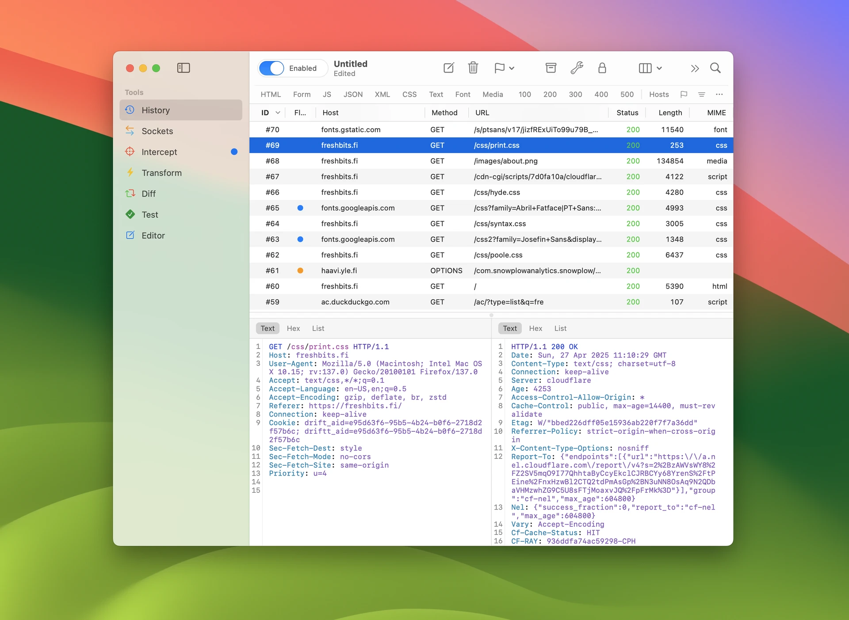Viewport: 849px width, 620px height.
Task: Filter by 400 status codes
Action: tap(601, 94)
